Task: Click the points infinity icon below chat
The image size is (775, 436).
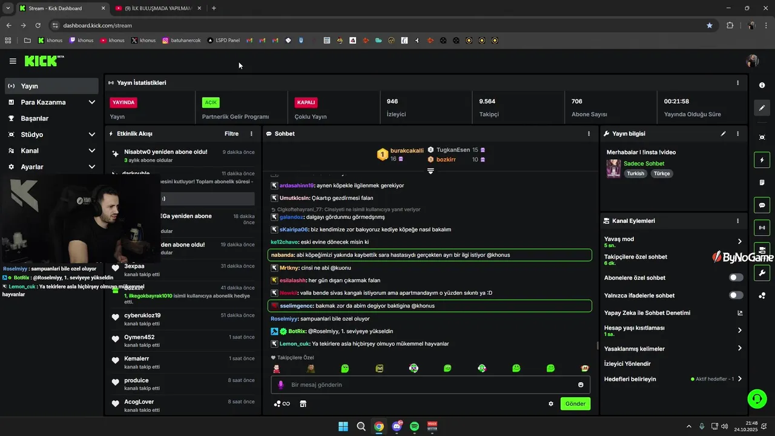Action: [282, 404]
